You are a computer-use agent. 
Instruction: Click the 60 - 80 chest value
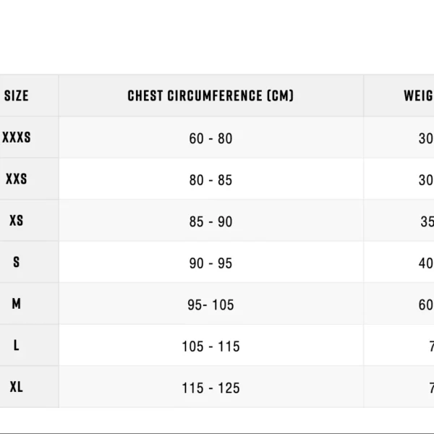coord(210,138)
